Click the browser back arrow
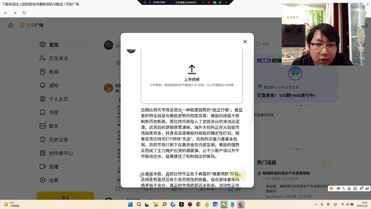371x209 pixels. click(6, 13)
